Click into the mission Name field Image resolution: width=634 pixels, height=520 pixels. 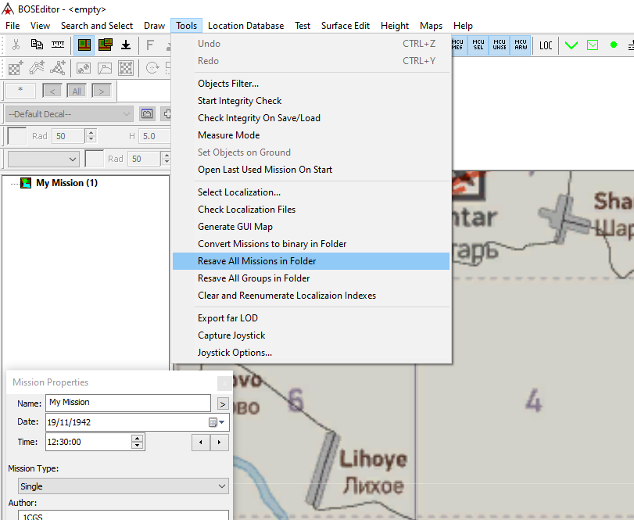pos(127,403)
